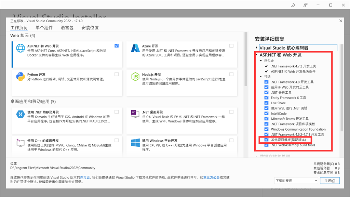Uncheck the Live Share optional component
Viewport: 350px width, 197px height.
click(266, 103)
